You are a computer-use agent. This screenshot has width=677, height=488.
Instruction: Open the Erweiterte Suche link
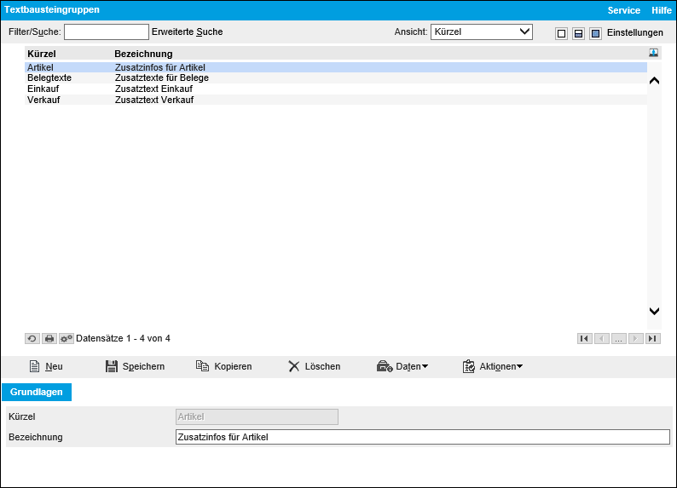tap(187, 32)
